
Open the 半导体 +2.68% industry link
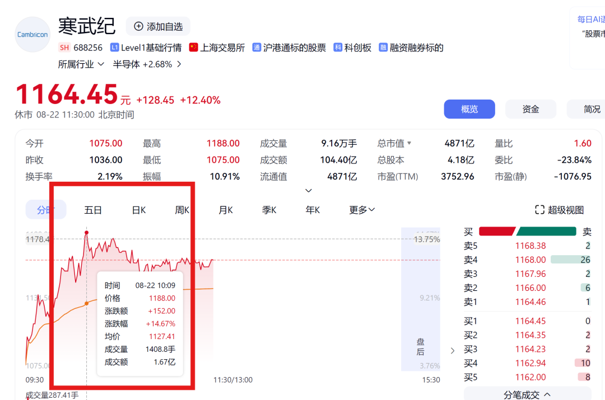[x=147, y=64]
